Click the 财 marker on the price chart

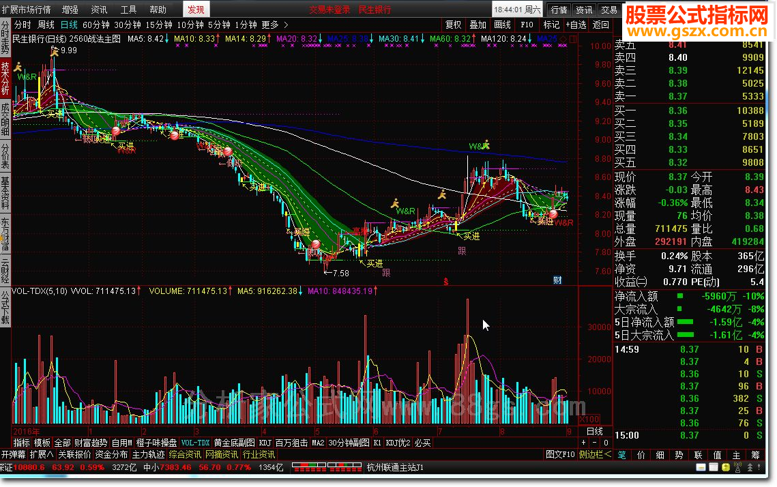tap(557, 280)
